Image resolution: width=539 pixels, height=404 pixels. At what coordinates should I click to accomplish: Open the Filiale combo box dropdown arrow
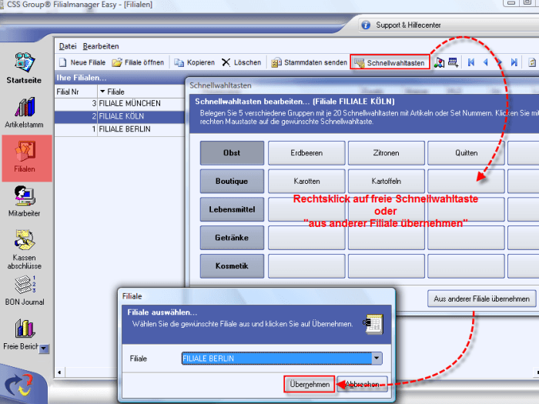377,359
